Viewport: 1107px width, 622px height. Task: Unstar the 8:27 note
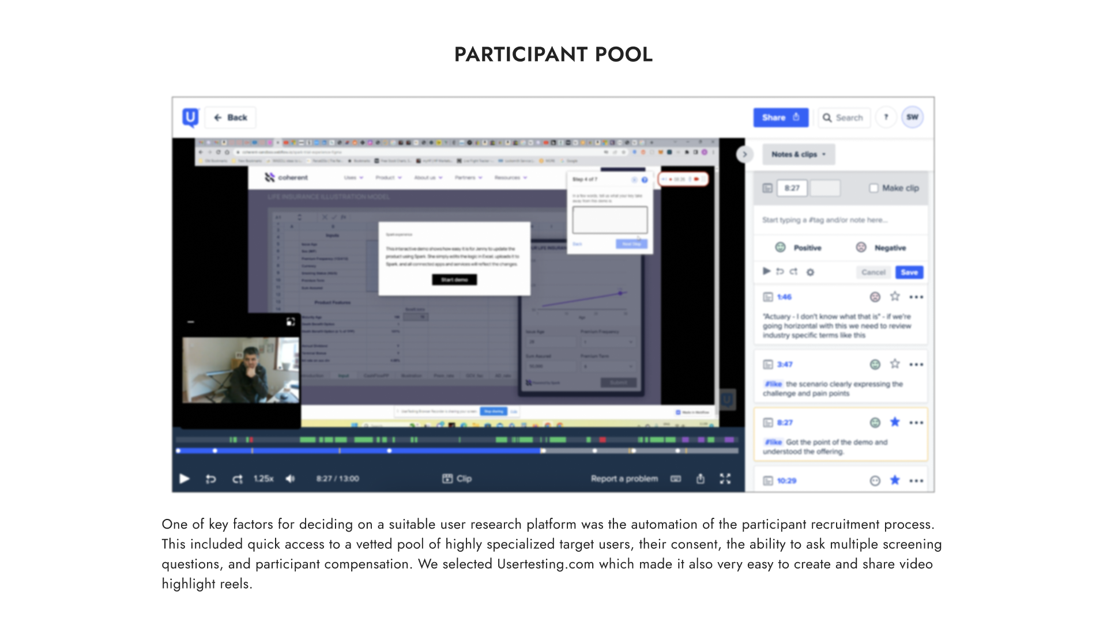click(895, 422)
